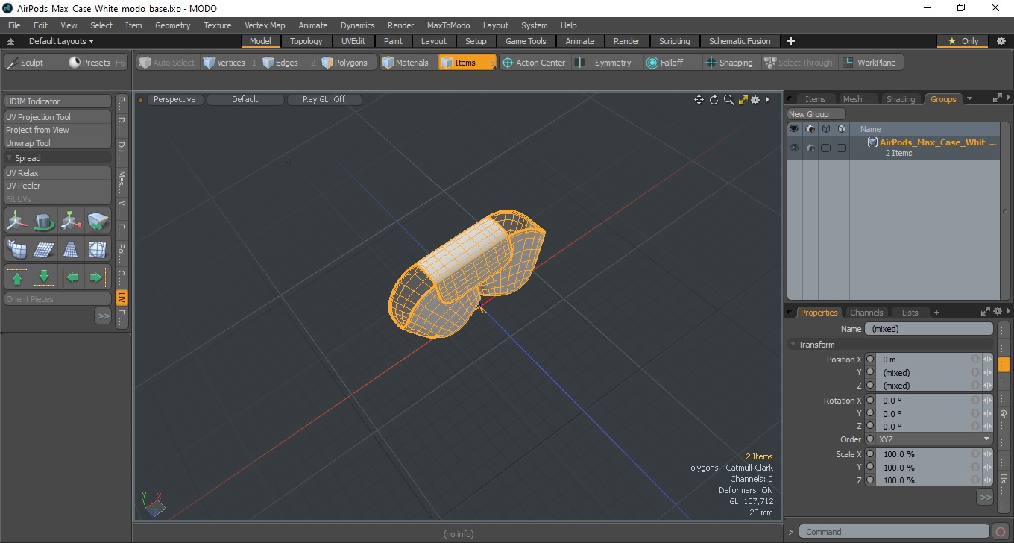This screenshot has width=1014, height=543.
Task: Open viewport settings gear icon
Action: [755, 100]
